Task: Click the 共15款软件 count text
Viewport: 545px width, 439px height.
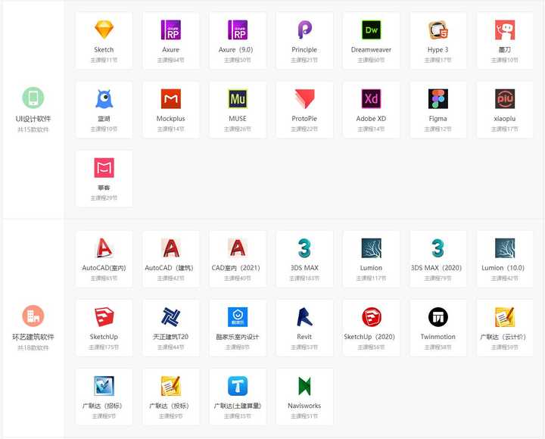Action: click(x=33, y=129)
